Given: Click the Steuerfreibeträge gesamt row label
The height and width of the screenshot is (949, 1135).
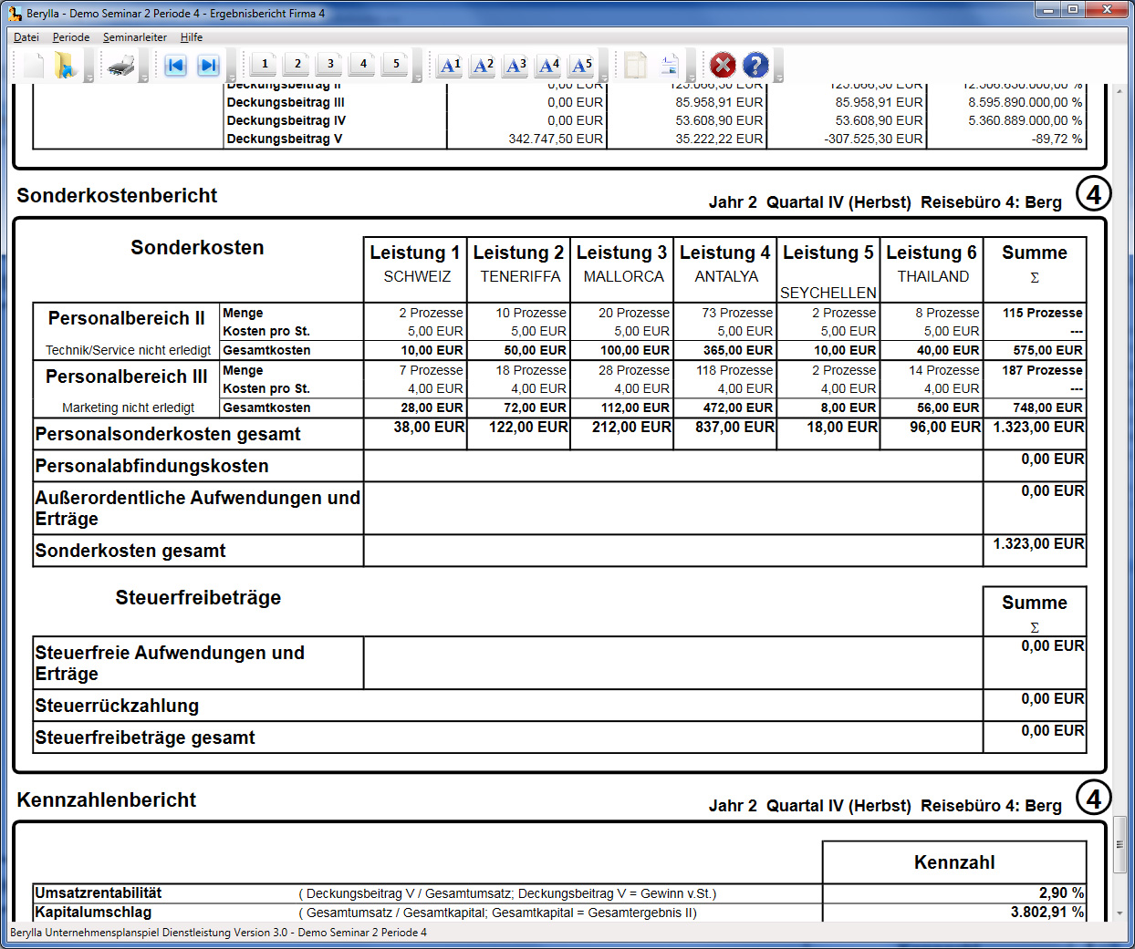Looking at the screenshot, I should [x=145, y=738].
